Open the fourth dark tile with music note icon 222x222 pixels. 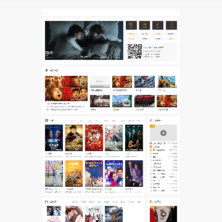(171, 25)
